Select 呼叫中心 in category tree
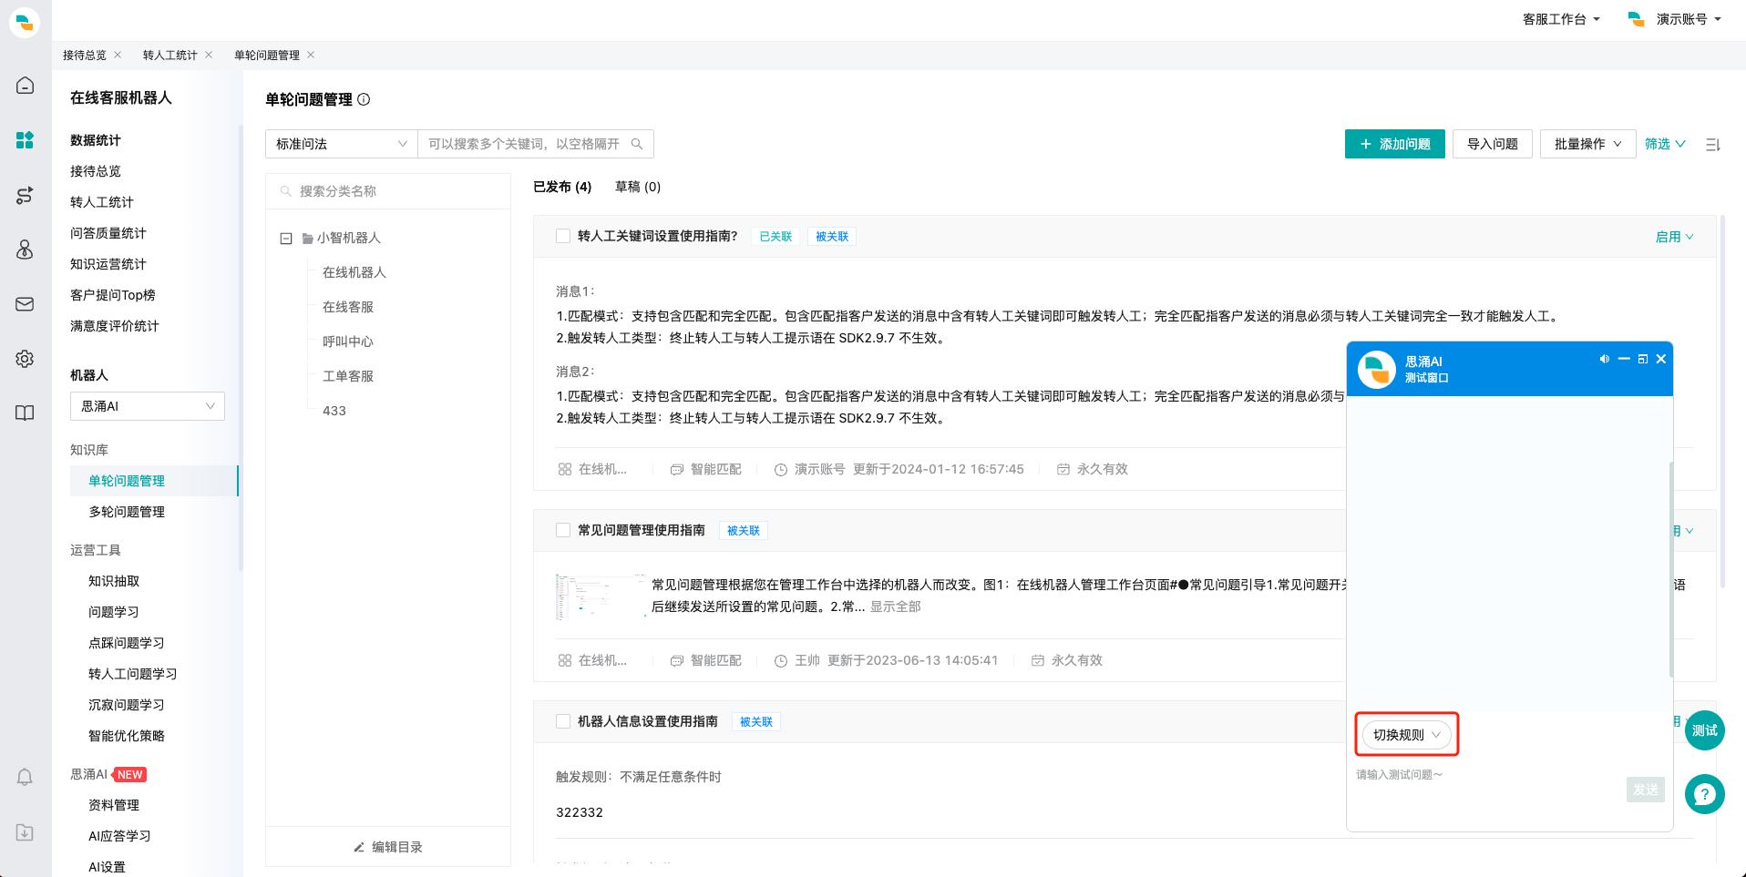The image size is (1746, 877). point(348,342)
